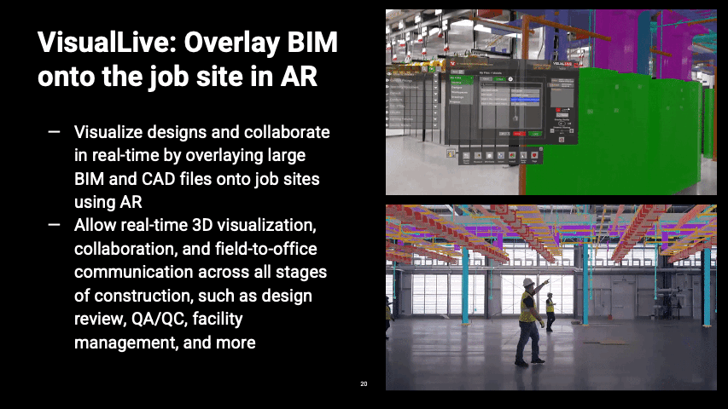Select the blue highlighted file row in the dialog
Viewport: 728px width, 409px height.
point(525,100)
